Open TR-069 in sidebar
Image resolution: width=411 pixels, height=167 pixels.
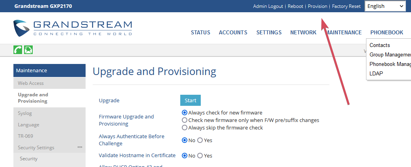(49, 136)
